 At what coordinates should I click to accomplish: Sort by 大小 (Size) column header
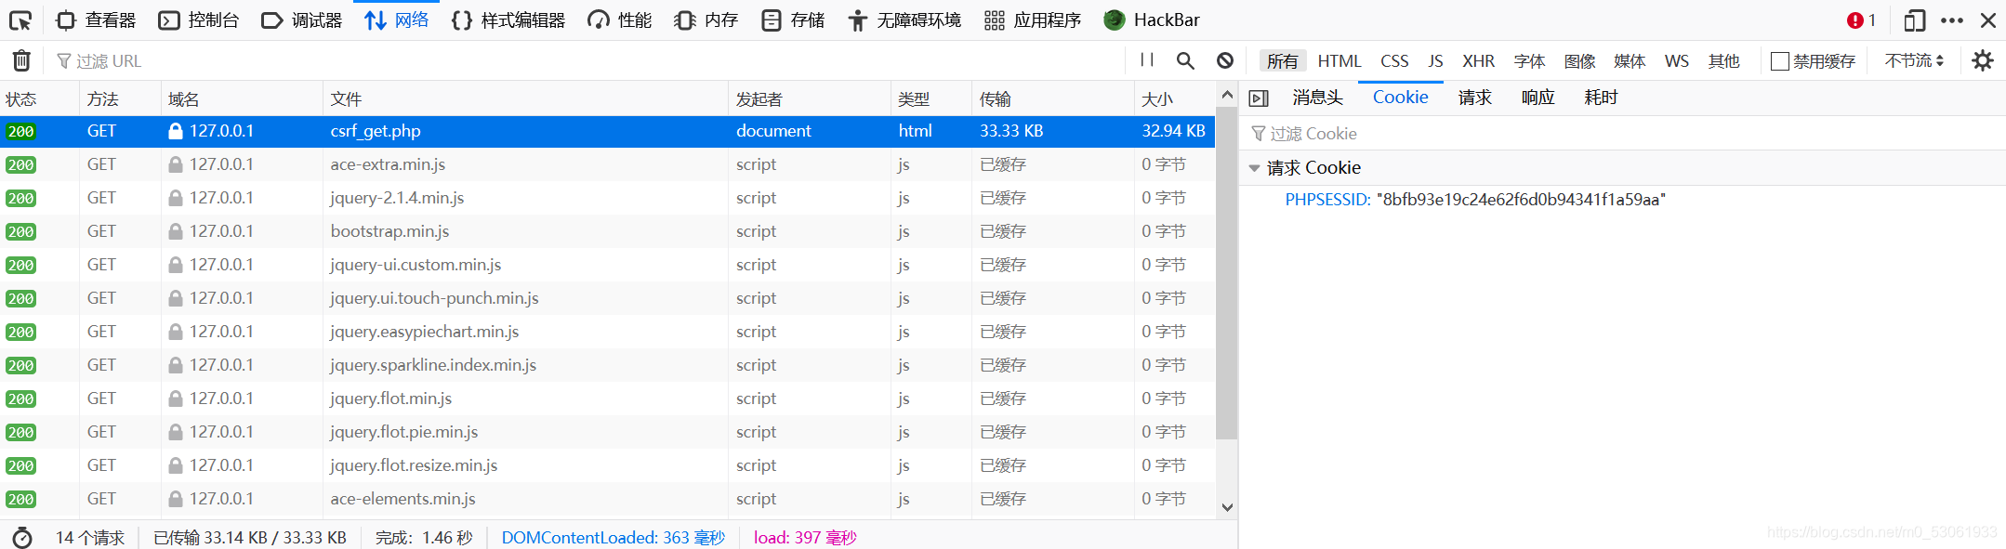(x=1175, y=98)
